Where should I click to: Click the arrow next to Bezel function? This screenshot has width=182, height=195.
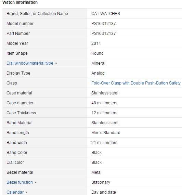coord(36,182)
